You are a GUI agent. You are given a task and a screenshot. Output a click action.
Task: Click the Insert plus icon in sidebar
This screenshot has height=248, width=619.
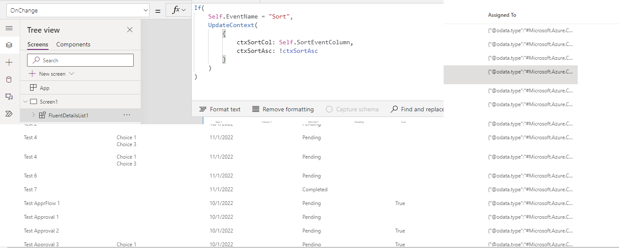tap(9, 62)
